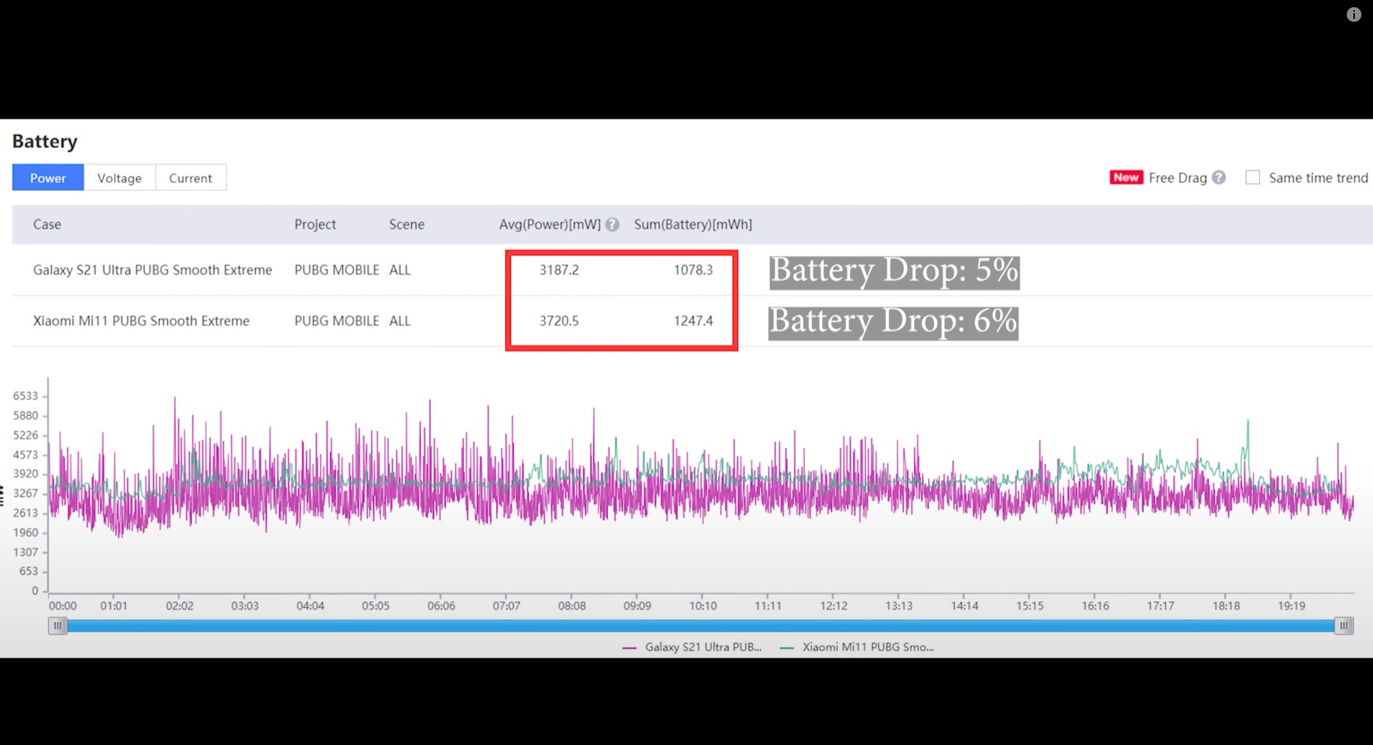Click the Free Drag label
The image size is (1373, 745).
[x=1177, y=178]
